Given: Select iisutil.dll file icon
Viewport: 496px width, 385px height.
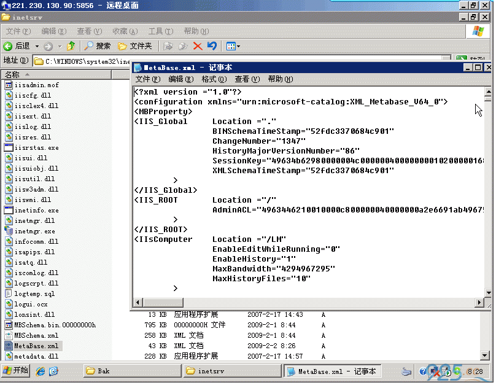Looking at the screenshot, I should click(9, 179).
